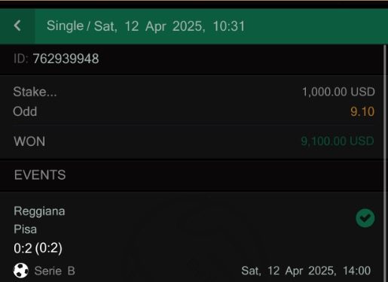
Task: Click the vertical scrollbar on right edge
Action: point(386,163)
